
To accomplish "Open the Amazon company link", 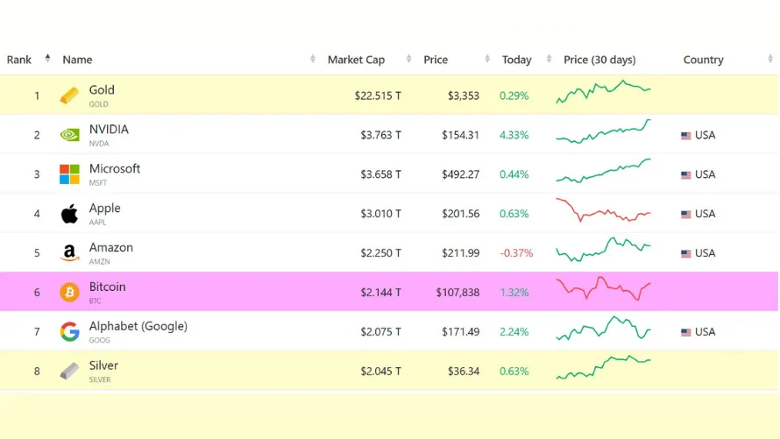I will pos(111,247).
